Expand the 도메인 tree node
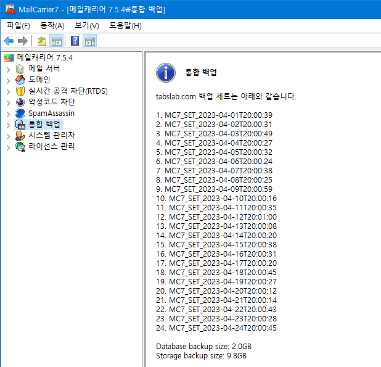 point(8,80)
